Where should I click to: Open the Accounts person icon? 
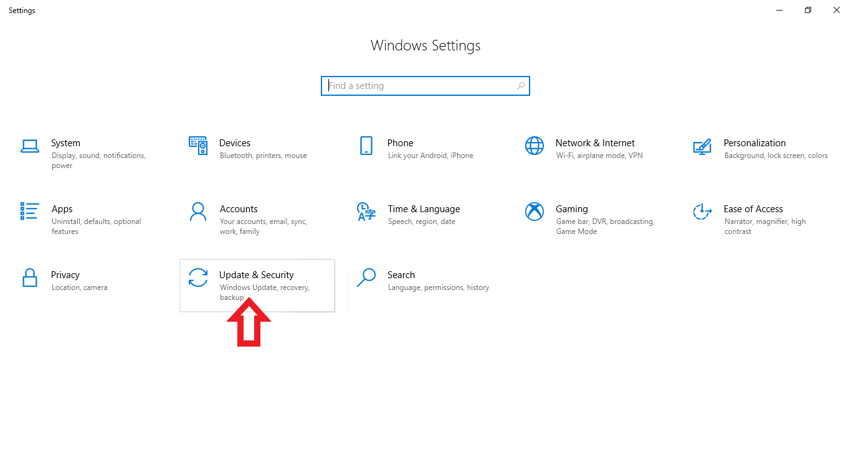(198, 212)
